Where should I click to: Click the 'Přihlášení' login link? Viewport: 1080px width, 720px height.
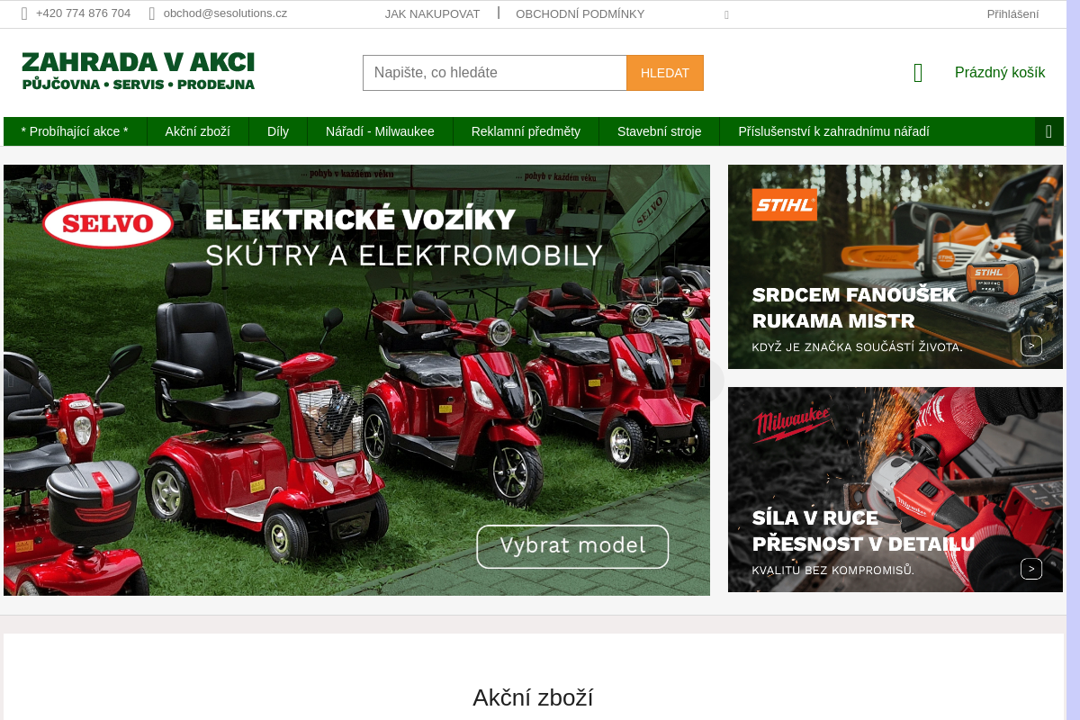(1012, 14)
